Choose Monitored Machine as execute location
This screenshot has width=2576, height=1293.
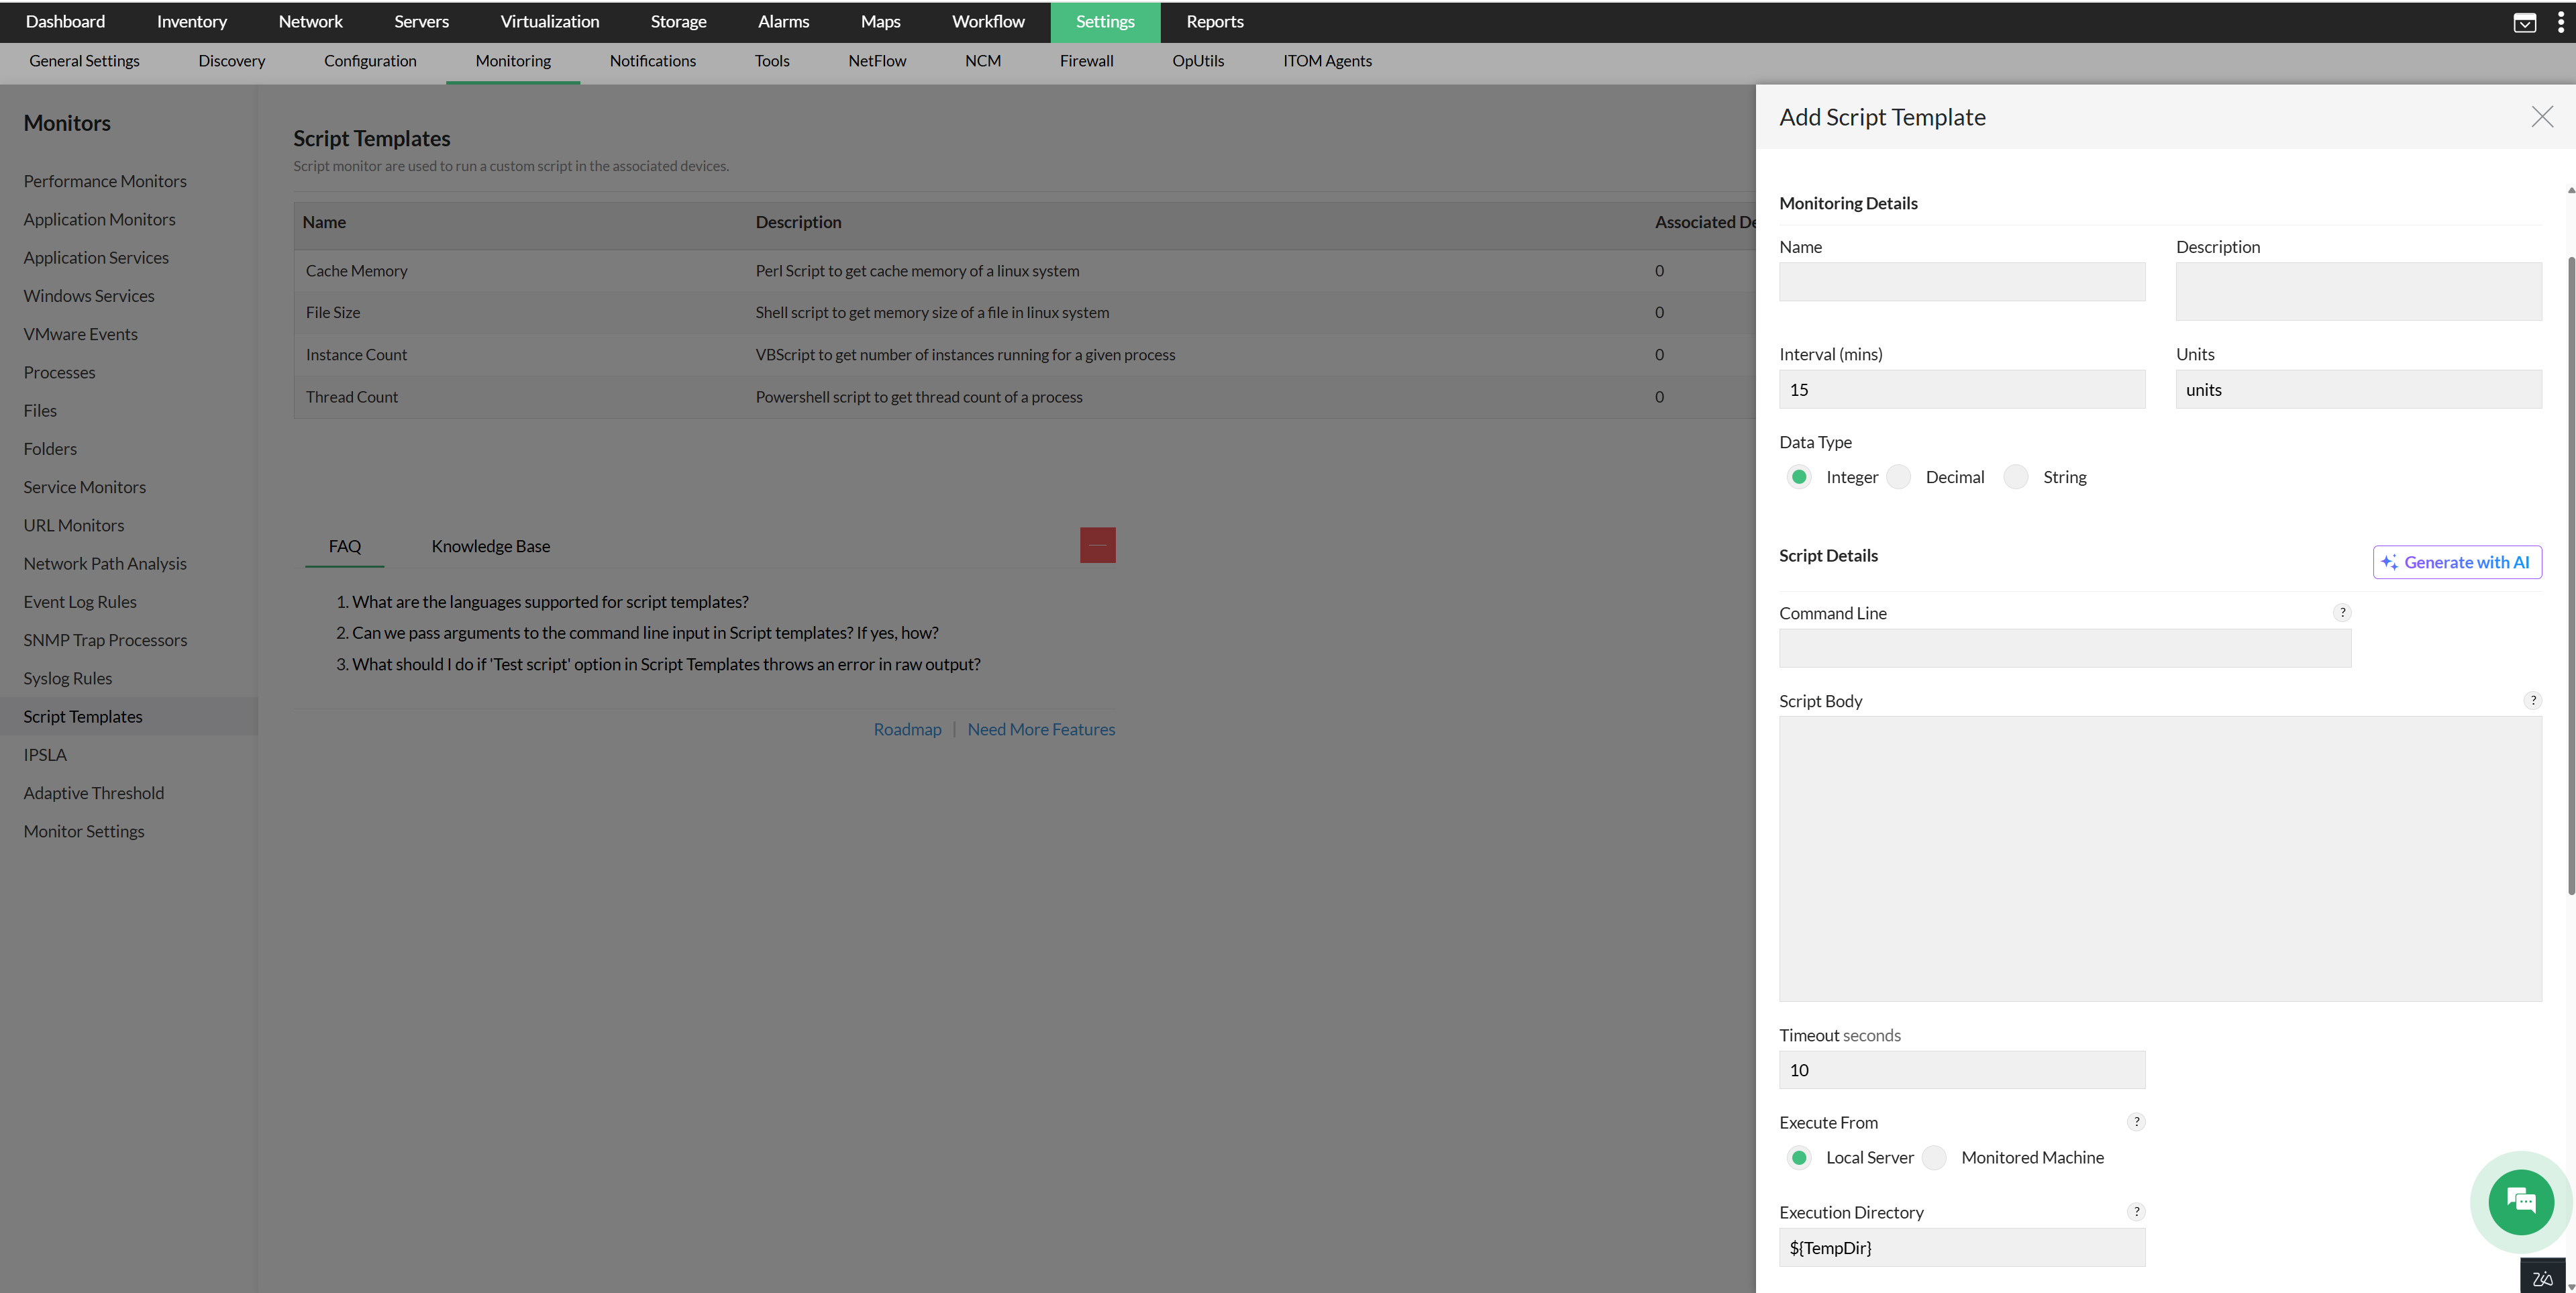[x=1934, y=1157]
